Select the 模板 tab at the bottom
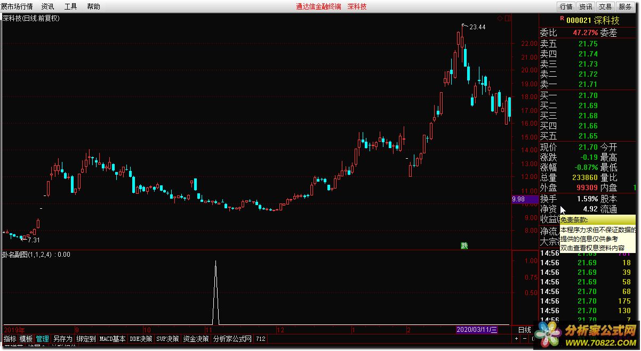Image resolution: width=641 pixels, height=351 pixels. (26, 339)
